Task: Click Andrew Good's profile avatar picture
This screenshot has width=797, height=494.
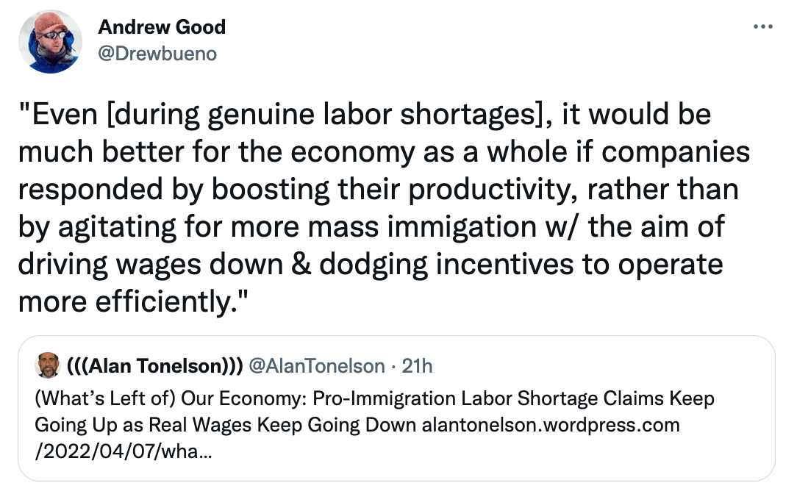Action: coord(50,42)
